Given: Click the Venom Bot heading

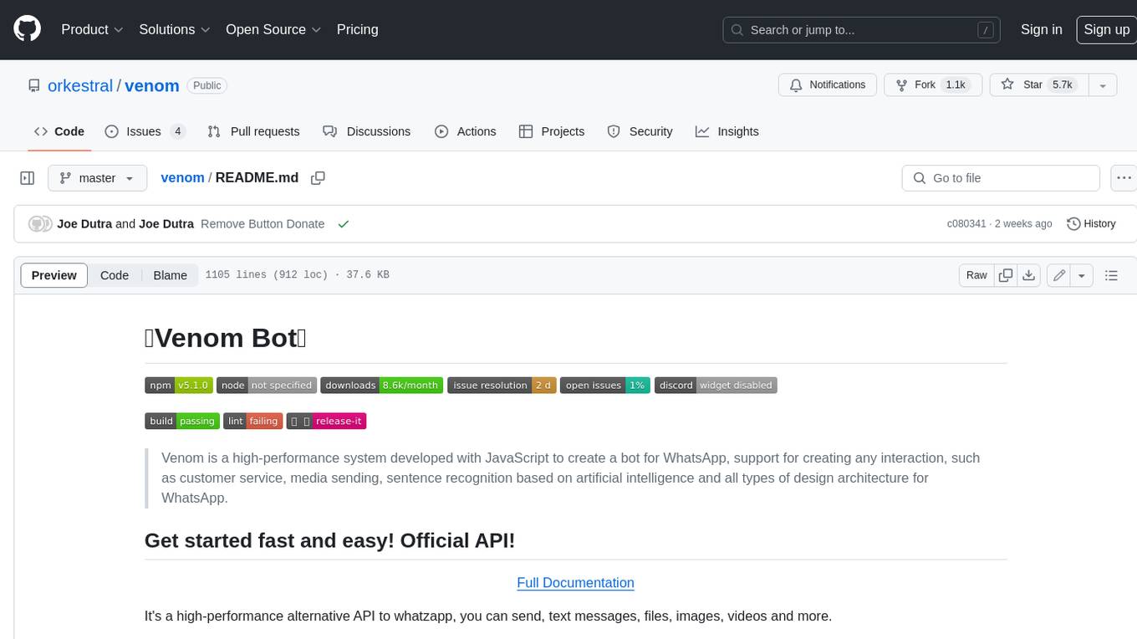Looking at the screenshot, I should click(226, 338).
